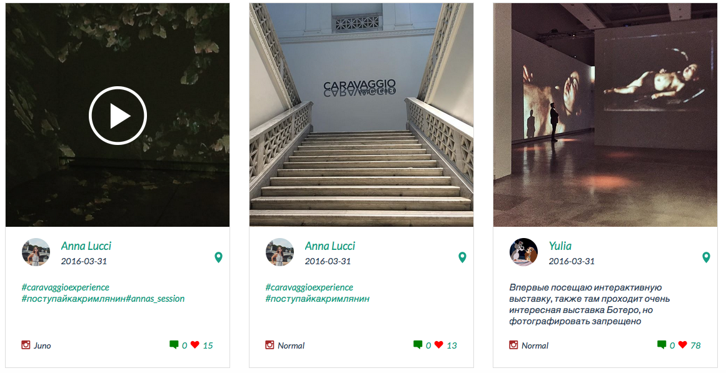726x373 pixels.
Task: Click the heart icon with 15 likes
Action: [x=195, y=345]
